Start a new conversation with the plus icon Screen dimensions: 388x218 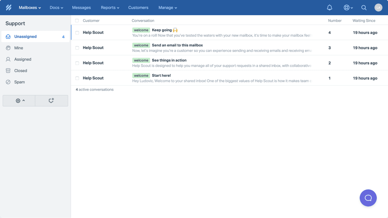(x=51, y=101)
